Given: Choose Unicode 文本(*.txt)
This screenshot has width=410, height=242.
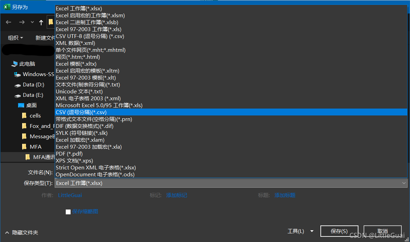Looking at the screenshot, I should click(x=231, y=92).
